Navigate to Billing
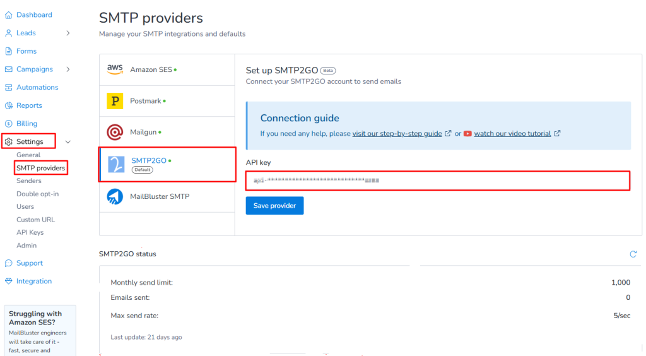Screen dimensions: 646x356 (x=26, y=124)
